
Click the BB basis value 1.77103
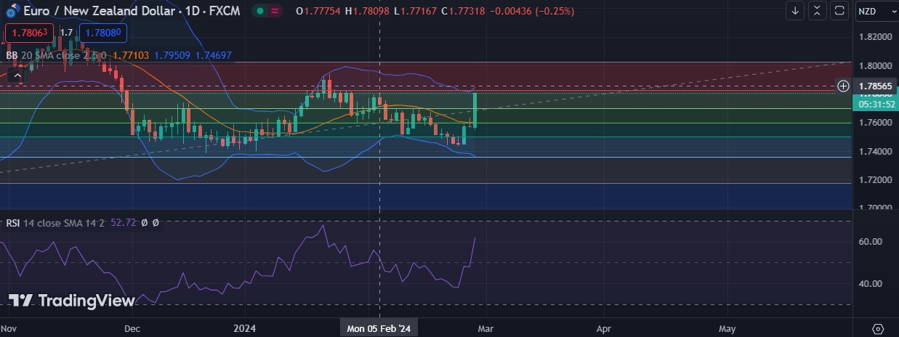[x=131, y=54]
